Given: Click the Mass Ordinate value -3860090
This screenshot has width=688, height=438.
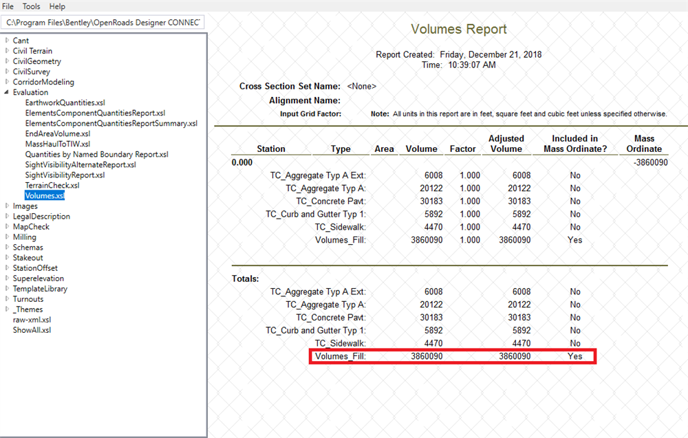Looking at the screenshot, I should click(x=650, y=162).
